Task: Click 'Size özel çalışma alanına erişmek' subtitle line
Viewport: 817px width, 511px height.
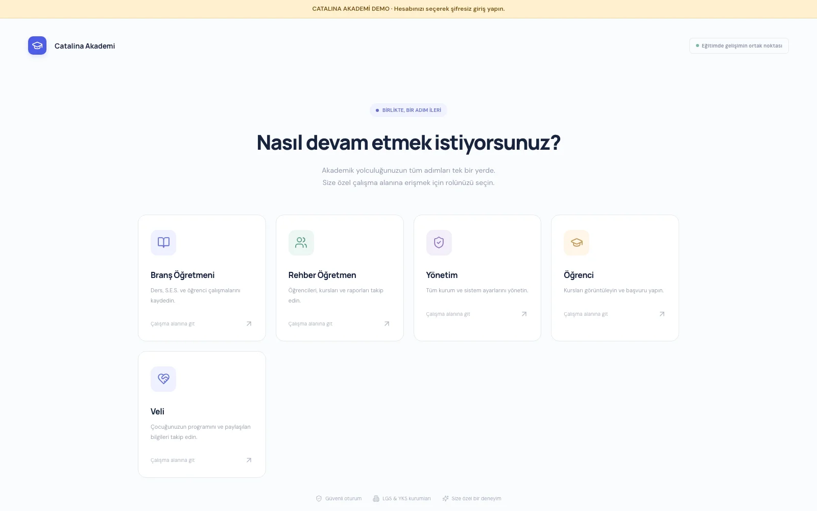Action: point(408,182)
